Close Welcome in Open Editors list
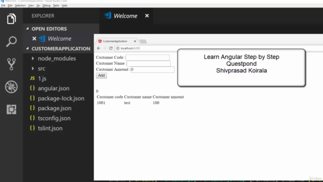The width and height of the screenshot is (323, 182). 34,38
